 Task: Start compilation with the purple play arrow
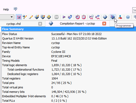pyautogui.click(x=64, y=17)
